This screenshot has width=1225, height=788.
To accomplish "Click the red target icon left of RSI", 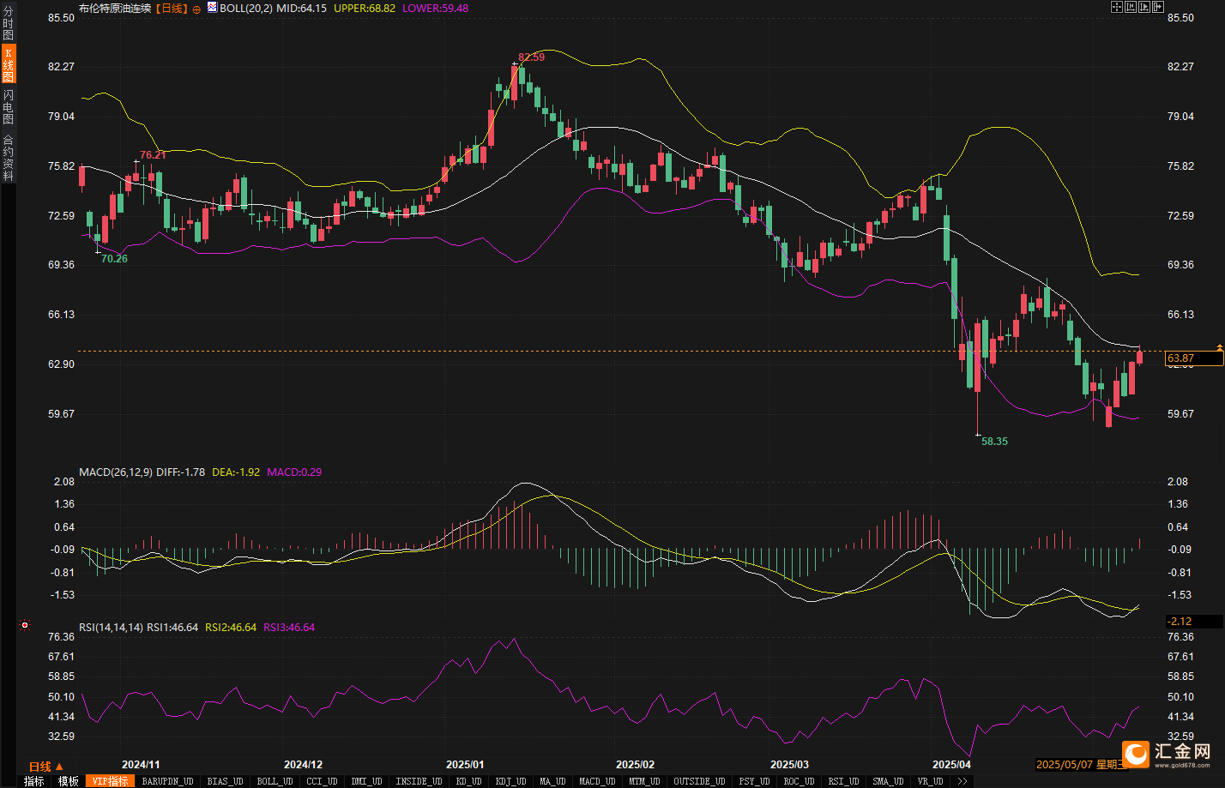I will coord(25,626).
